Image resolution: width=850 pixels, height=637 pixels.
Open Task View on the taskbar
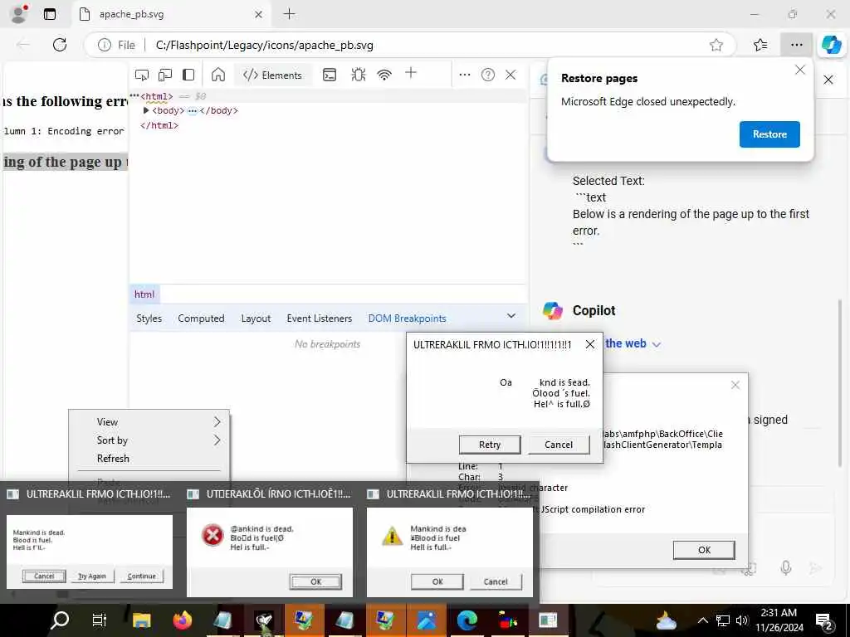coord(100,620)
